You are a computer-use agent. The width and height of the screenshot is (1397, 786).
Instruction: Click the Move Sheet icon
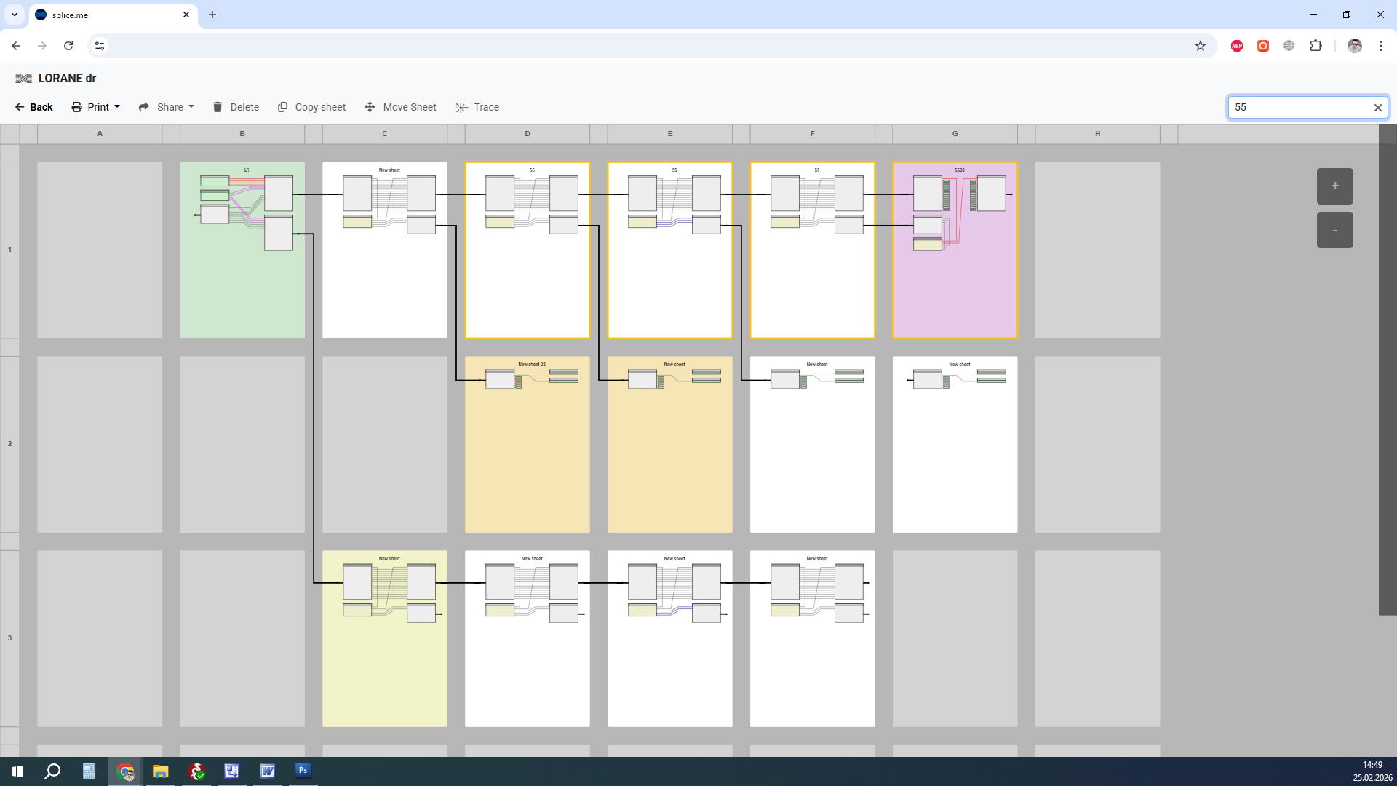pyautogui.click(x=370, y=107)
